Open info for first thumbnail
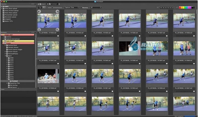 click(39, 30)
